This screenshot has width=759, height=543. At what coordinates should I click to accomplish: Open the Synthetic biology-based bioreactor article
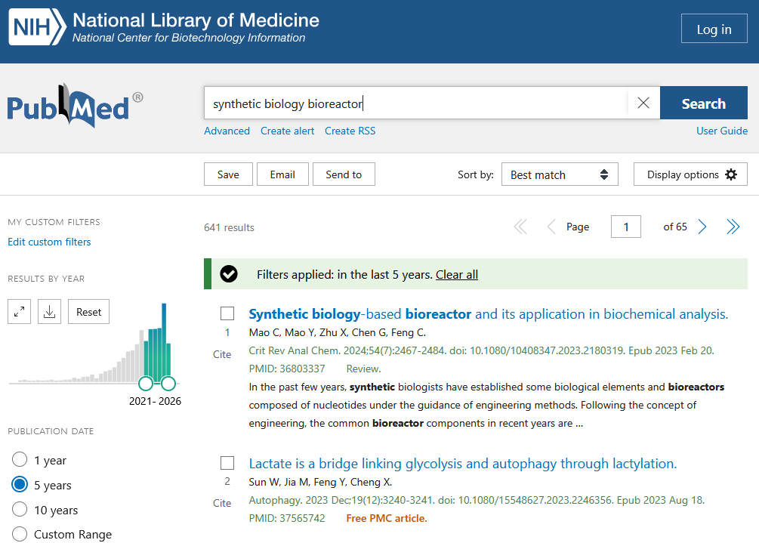coord(489,314)
